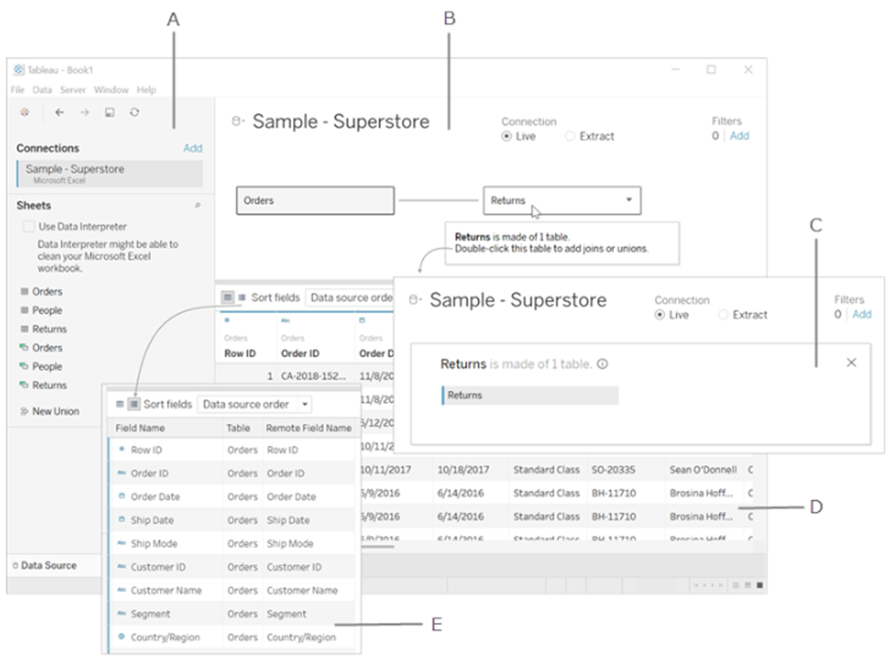
Task: Click the database icon in the enlarged Sample - Superstore inset
Action: tap(415, 299)
